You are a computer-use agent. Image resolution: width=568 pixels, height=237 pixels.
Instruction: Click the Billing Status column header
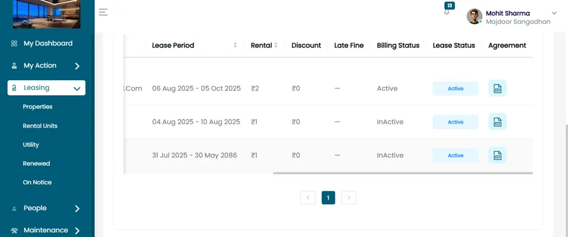398,45
